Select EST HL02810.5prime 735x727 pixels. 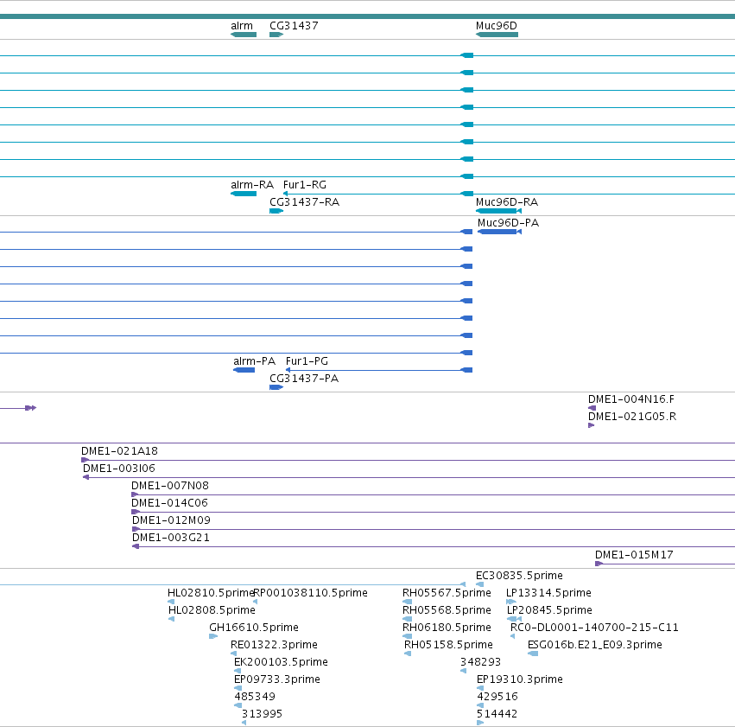tap(171, 602)
